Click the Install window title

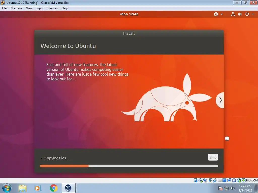[x=129, y=34]
